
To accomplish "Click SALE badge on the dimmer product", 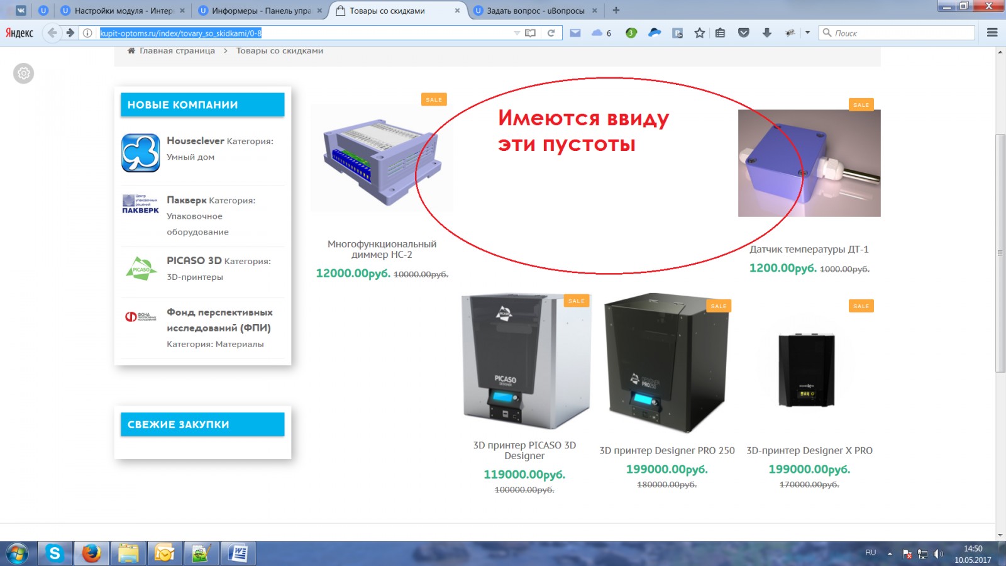I will click(434, 99).
